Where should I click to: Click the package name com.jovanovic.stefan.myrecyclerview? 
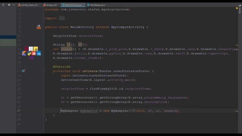pyautogui.click(x=95, y=9)
